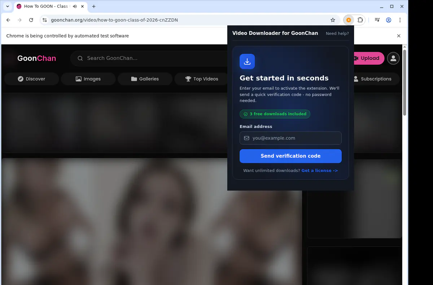Open the Galleries section
Viewport: 433px width, 285px height.
(145, 79)
